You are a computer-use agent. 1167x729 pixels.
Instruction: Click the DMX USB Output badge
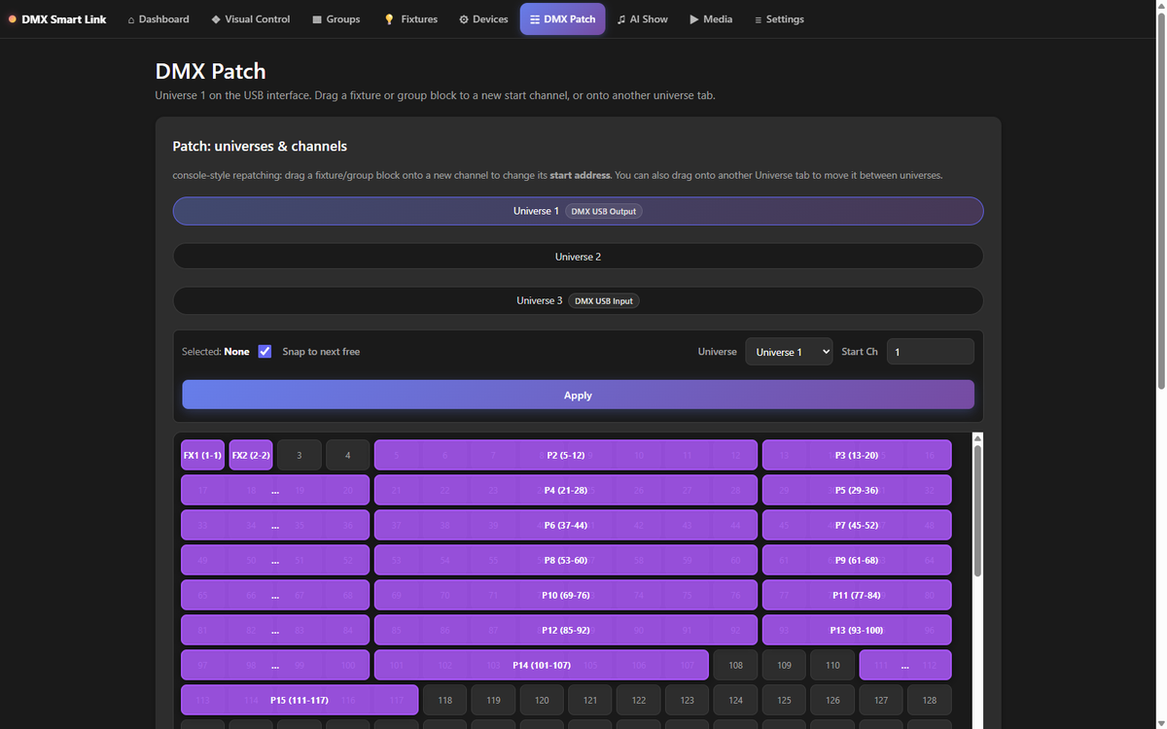604,211
